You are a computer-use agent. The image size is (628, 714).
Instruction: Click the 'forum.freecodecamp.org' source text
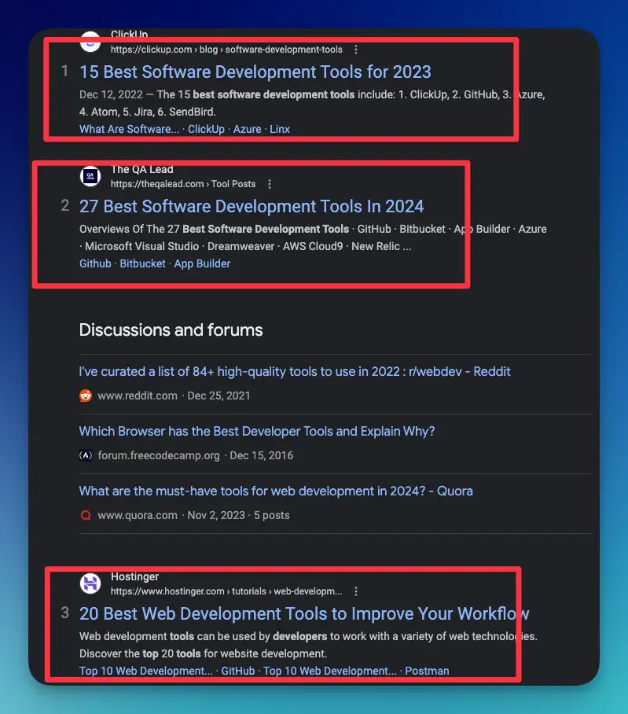(159, 455)
